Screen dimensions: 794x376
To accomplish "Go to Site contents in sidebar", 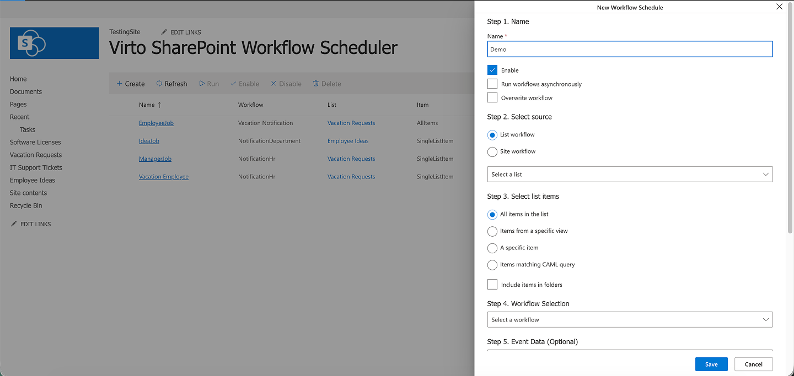I will point(28,193).
